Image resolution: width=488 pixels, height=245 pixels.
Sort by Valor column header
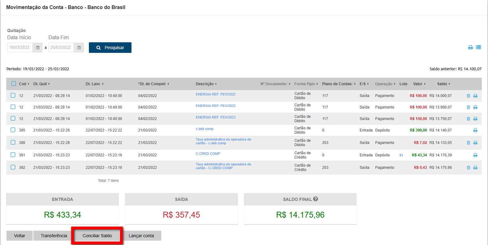[419, 84]
